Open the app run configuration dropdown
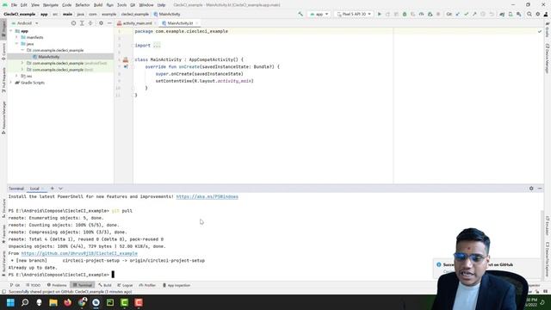This screenshot has height=310, width=551. click(319, 14)
